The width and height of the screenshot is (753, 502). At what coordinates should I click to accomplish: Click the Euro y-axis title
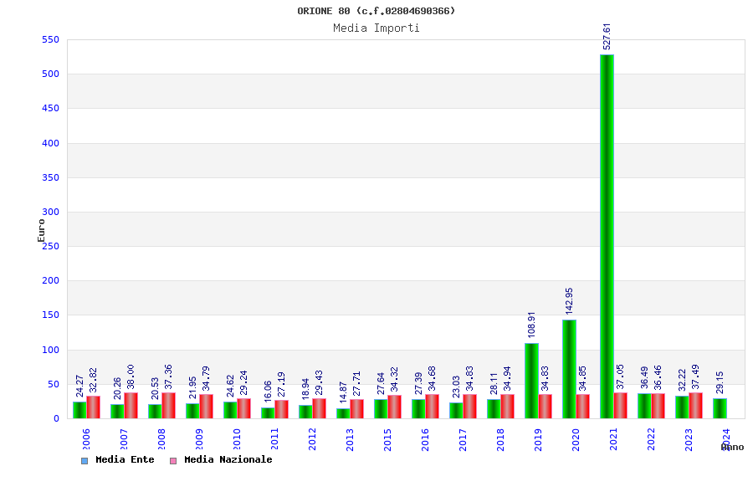41,231
